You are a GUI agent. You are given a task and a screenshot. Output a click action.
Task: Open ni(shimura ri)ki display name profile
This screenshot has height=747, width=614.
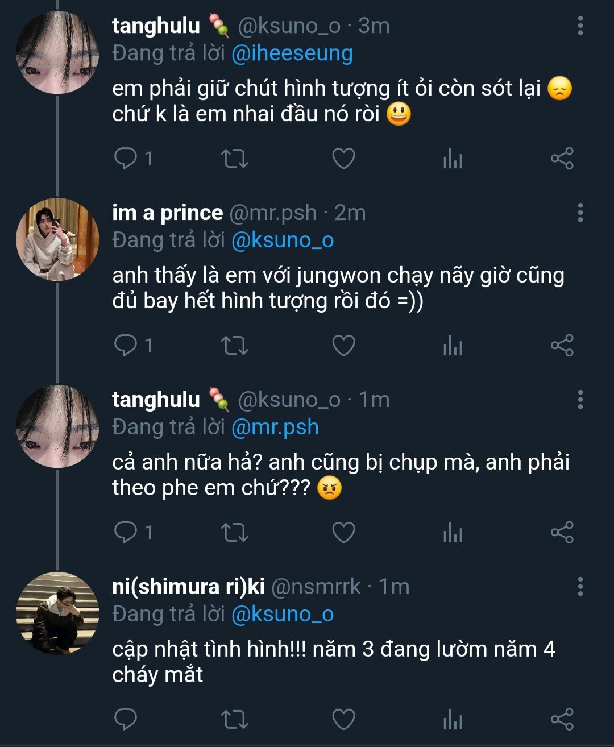point(189,586)
